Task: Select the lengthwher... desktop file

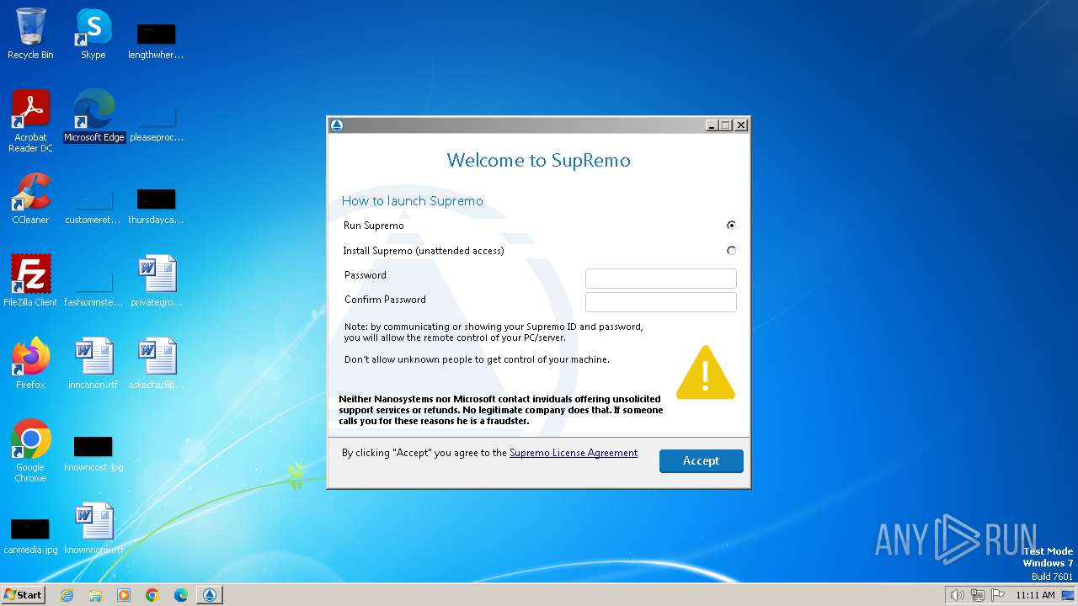Action: (x=157, y=40)
